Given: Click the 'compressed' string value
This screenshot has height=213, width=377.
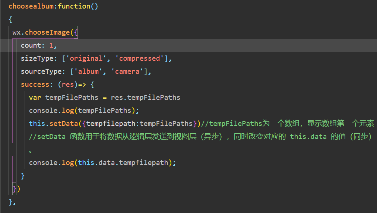Looking at the screenshot, I should point(139,58).
